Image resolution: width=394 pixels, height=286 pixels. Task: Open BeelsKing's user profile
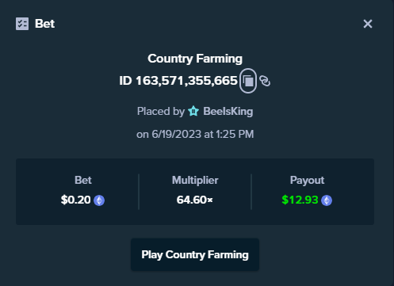[x=228, y=111]
